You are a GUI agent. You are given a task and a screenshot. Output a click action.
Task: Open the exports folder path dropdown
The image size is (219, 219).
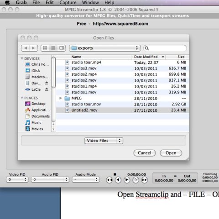pos(105,48)
